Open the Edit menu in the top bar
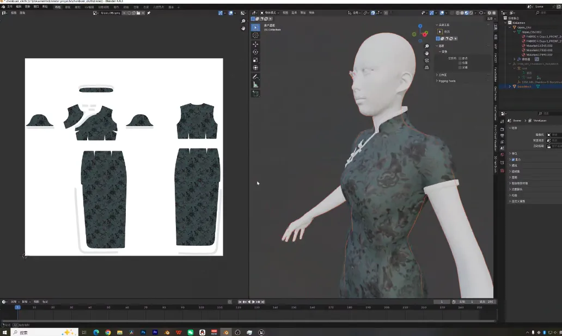The image size is (562, 336). coord(19,7)
